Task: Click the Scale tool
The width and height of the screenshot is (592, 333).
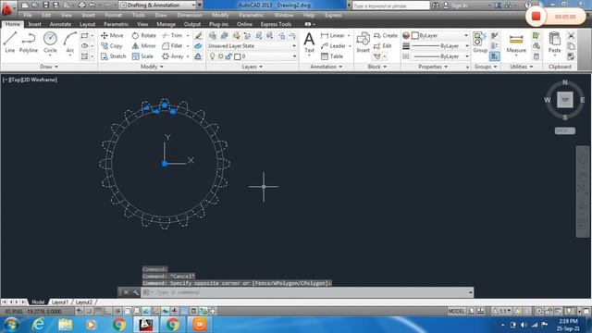Action: pos(142,56)
